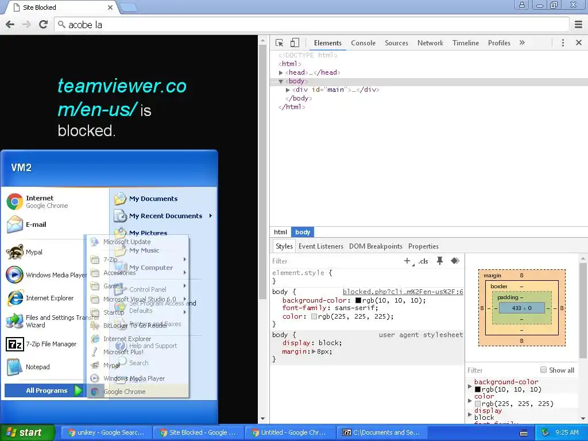
Task: Open the Sources panel tab
Action: (x=396, y=43)
